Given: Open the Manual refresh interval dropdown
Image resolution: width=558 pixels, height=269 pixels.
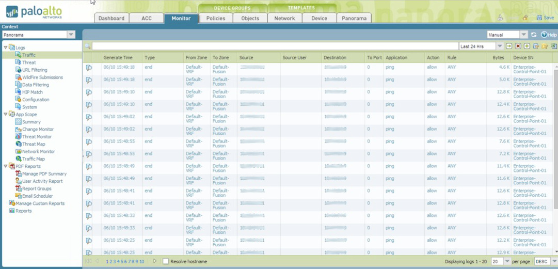Looking at the screenshot, I should click(x=523, y=35).
